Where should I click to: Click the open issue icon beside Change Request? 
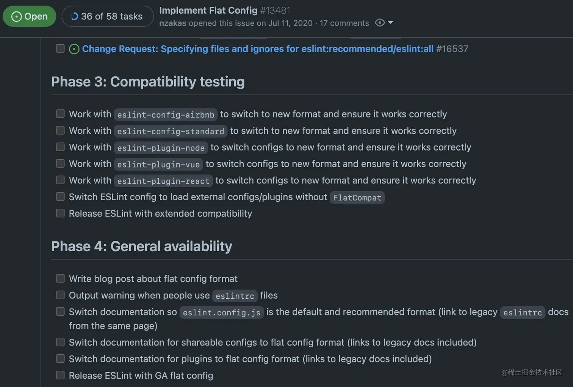click(74, 49)
